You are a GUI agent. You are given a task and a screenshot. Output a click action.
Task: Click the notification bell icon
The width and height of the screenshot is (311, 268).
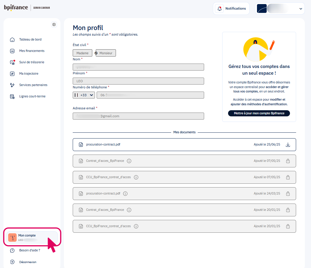(x=220, y=8)
